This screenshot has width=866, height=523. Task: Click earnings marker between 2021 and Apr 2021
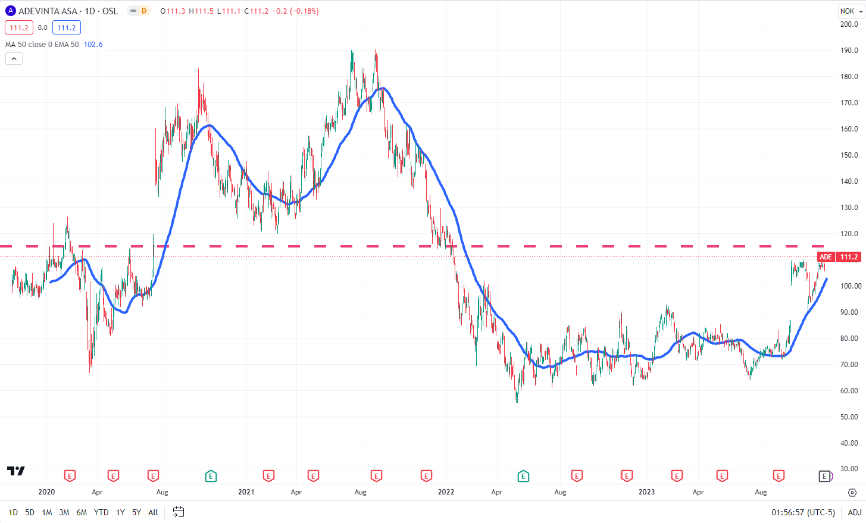(268, 476)
